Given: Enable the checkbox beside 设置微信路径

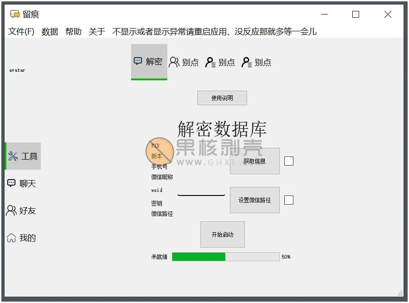Looking at the screenshot, I should coord(289,200).
